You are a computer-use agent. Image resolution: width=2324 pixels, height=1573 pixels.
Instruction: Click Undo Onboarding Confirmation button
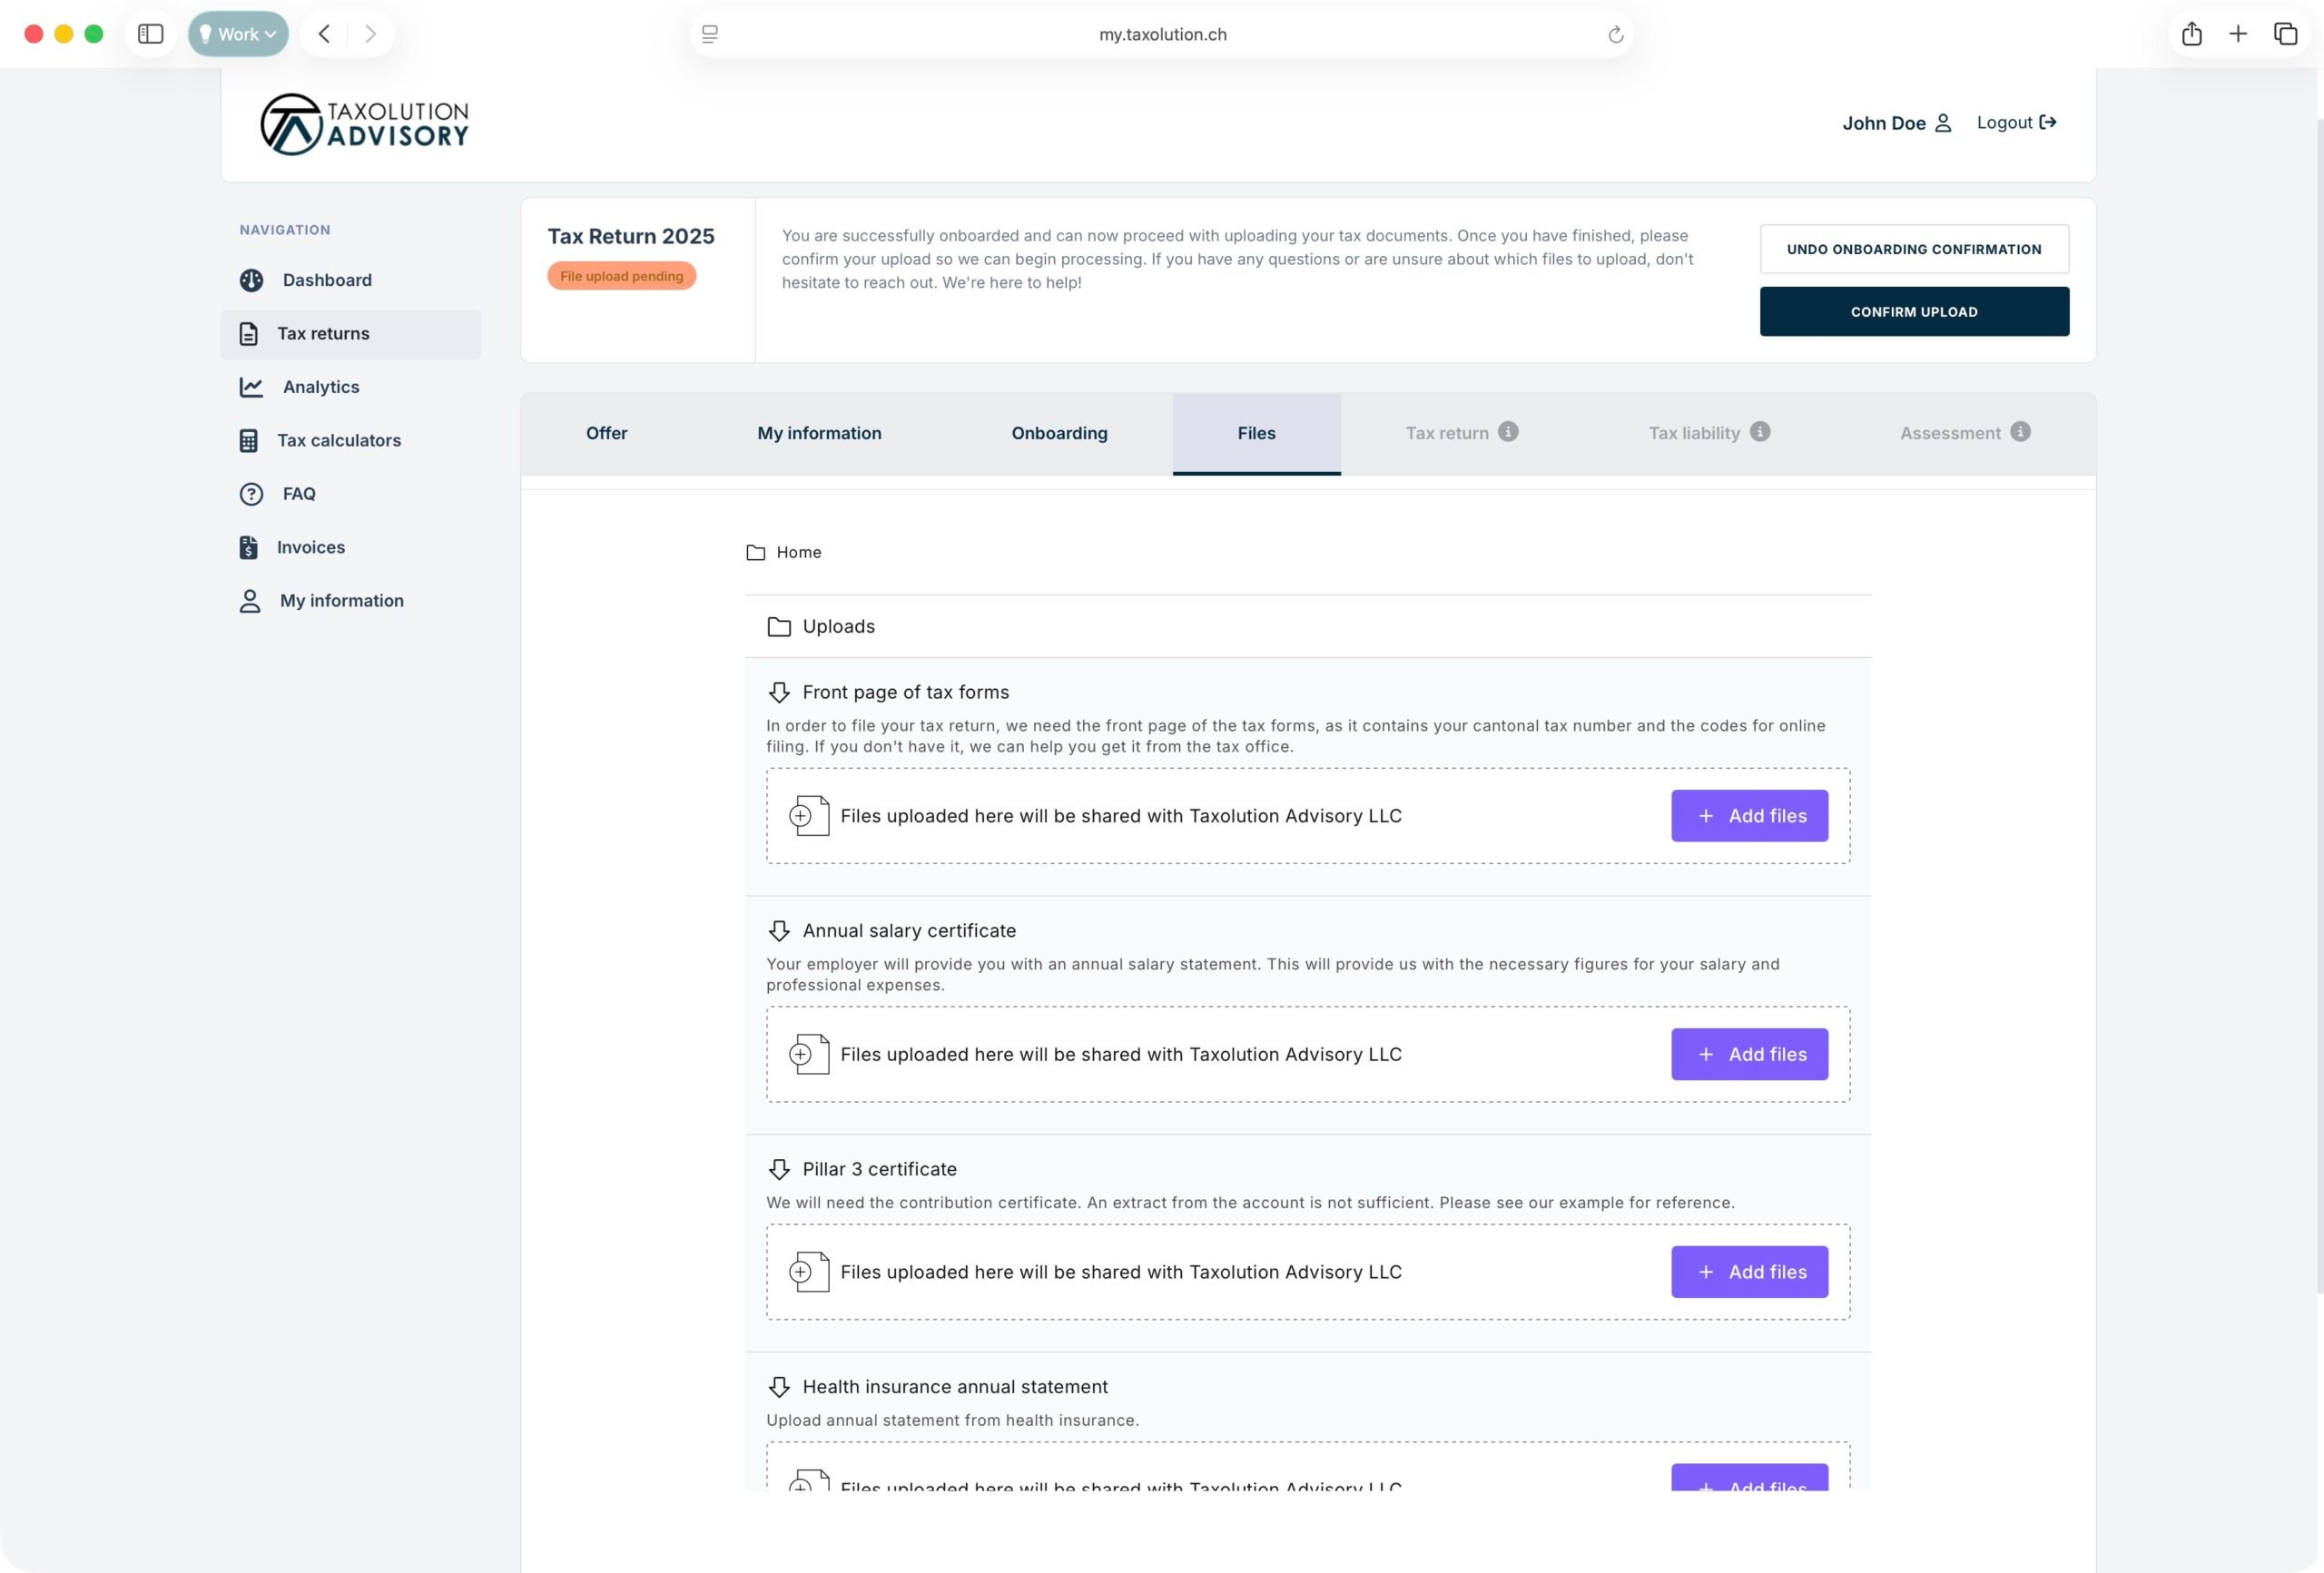coord(1913,249)
